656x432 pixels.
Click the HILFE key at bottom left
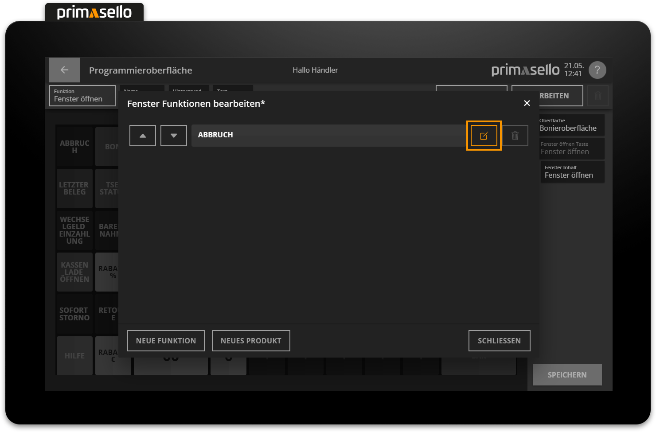coord(74,356)
